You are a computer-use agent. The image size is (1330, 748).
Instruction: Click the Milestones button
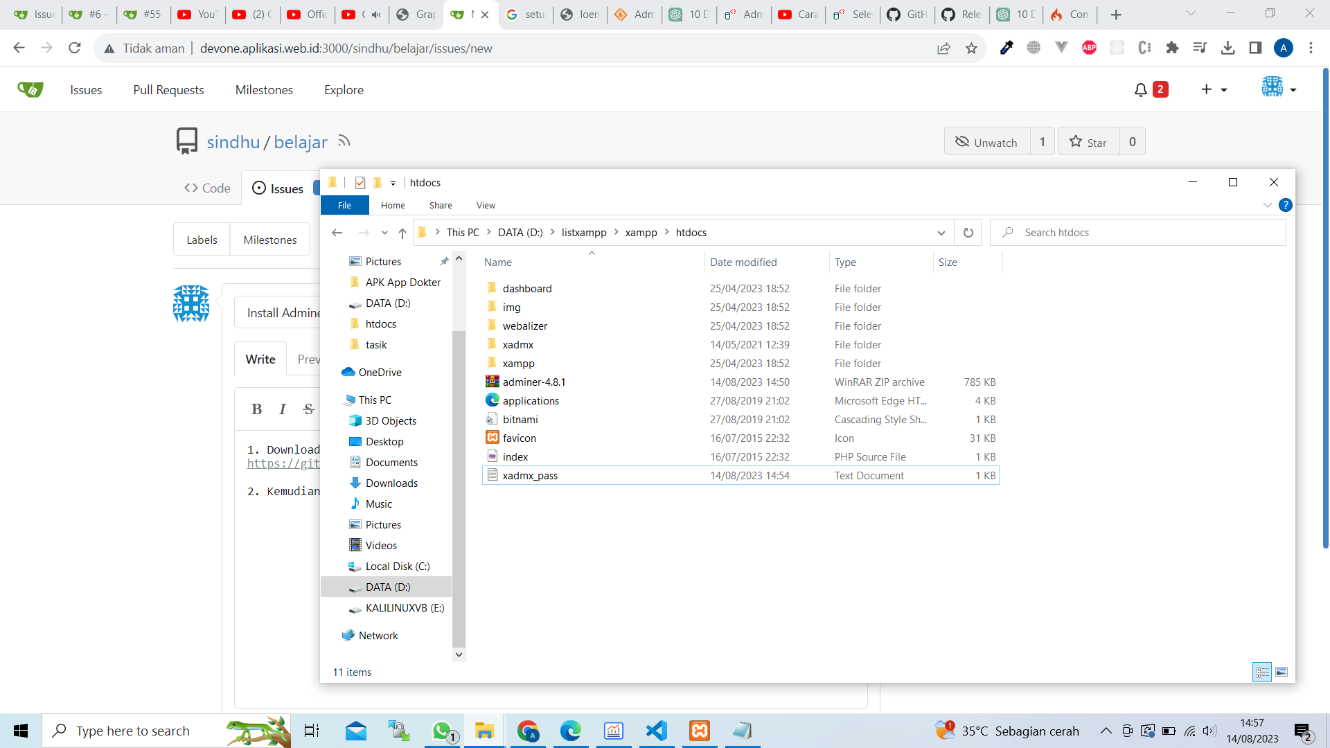(270, 240)
